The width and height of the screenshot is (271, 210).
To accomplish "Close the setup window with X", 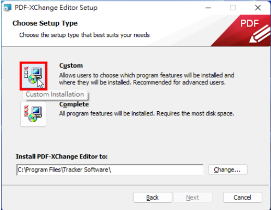I will pos(258,8).
